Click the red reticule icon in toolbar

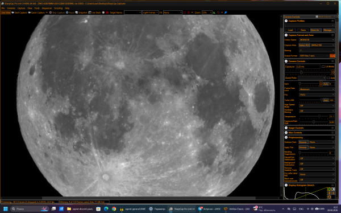click(218, 13)
